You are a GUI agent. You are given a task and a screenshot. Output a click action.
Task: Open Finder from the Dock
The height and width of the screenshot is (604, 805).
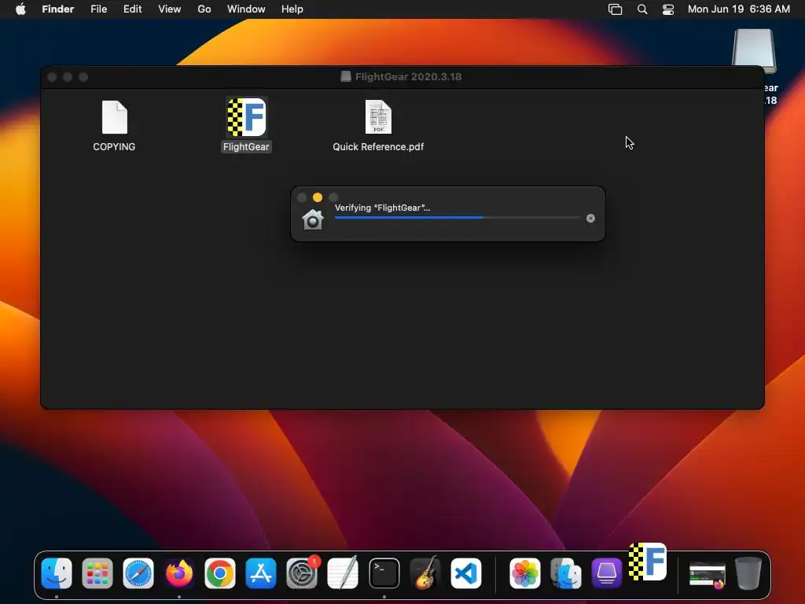pos(57,573)
